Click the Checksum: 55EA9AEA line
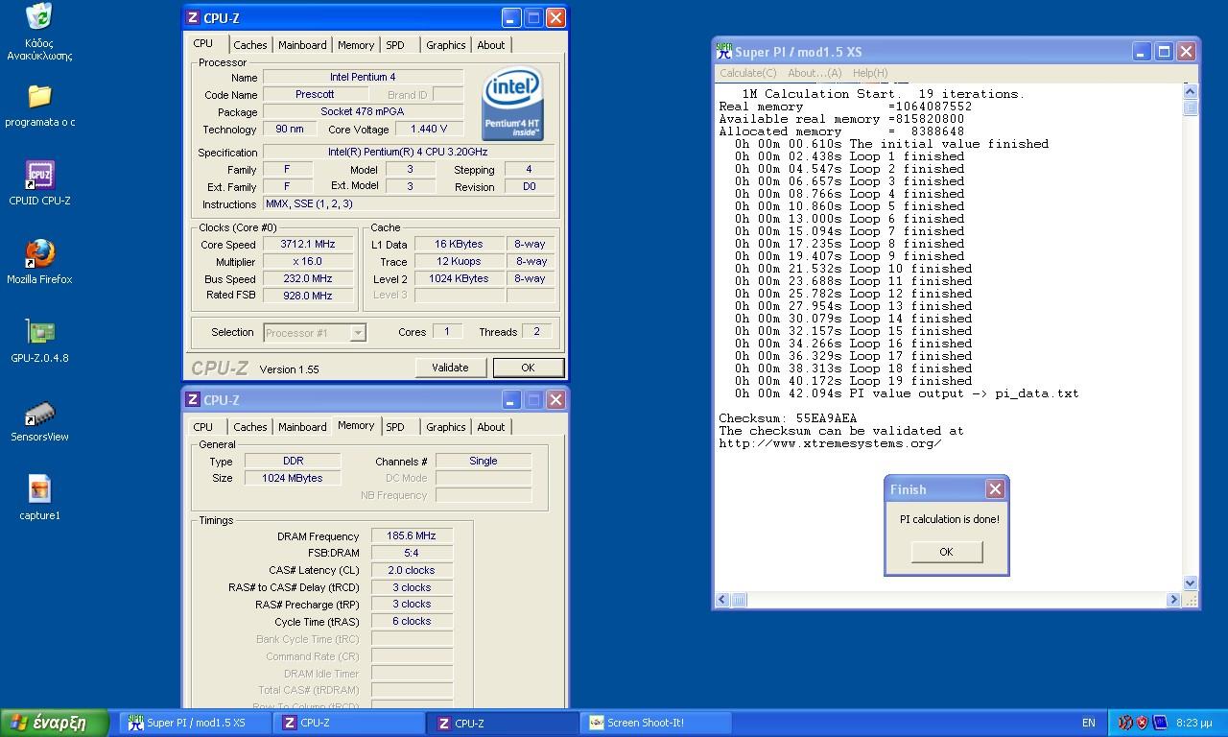This screenshot has width=1228, height=737. tap(788, 418)
